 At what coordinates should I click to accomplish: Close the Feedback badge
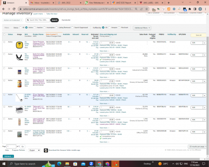tap(13, 156)
